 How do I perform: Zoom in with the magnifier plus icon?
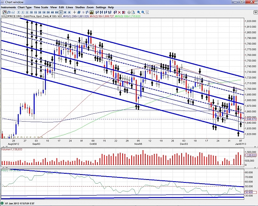tap(139, 12)
